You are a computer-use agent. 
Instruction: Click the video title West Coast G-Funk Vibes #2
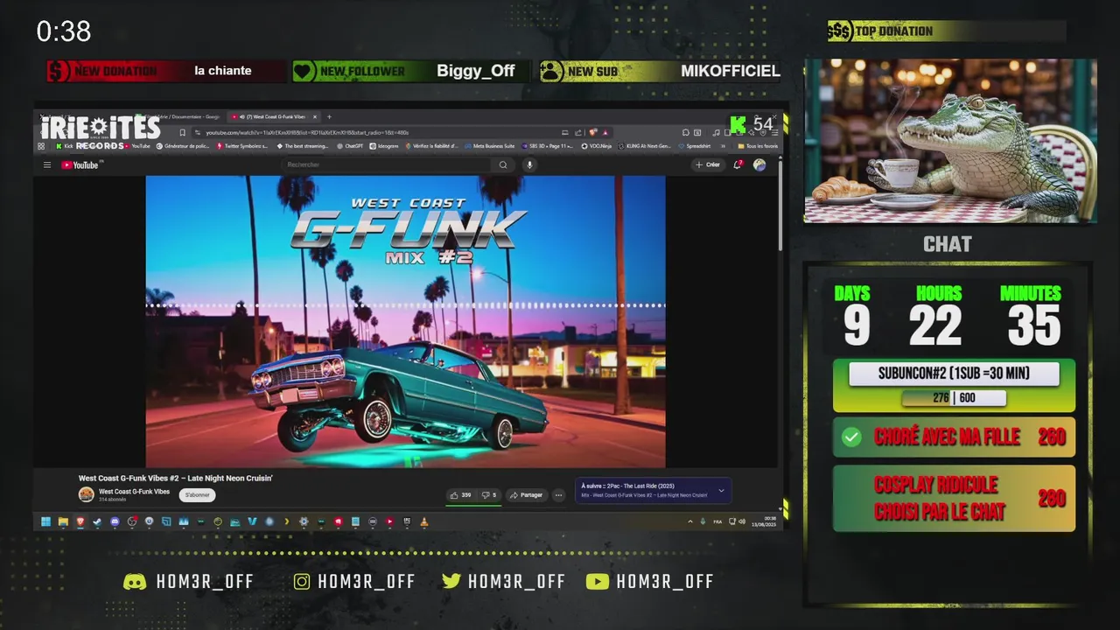(176, 479)
